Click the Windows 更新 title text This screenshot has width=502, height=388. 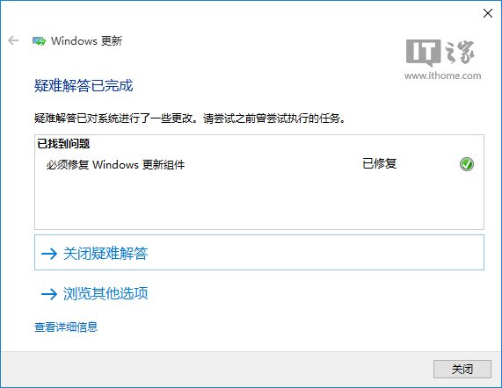click(x=86, y=41)
